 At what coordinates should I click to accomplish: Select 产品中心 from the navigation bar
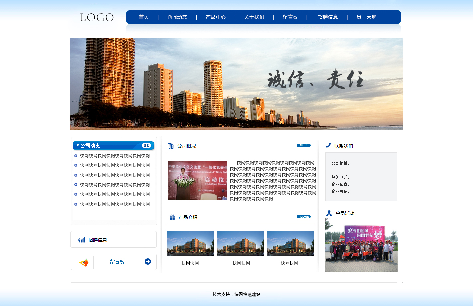click(x=215, y=17)
